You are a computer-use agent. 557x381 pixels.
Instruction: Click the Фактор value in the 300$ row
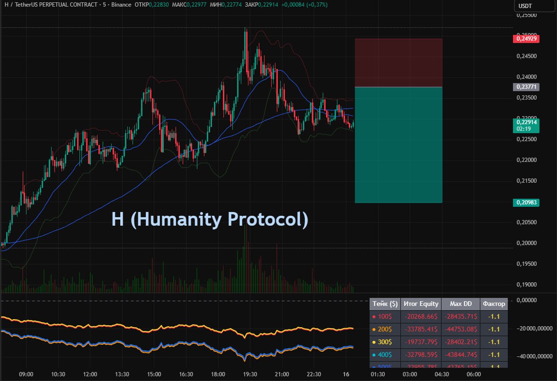click(x=494, y=342)
